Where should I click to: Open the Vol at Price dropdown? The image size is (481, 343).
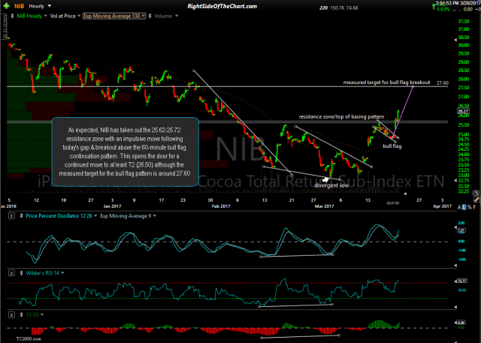coord(79,16)
